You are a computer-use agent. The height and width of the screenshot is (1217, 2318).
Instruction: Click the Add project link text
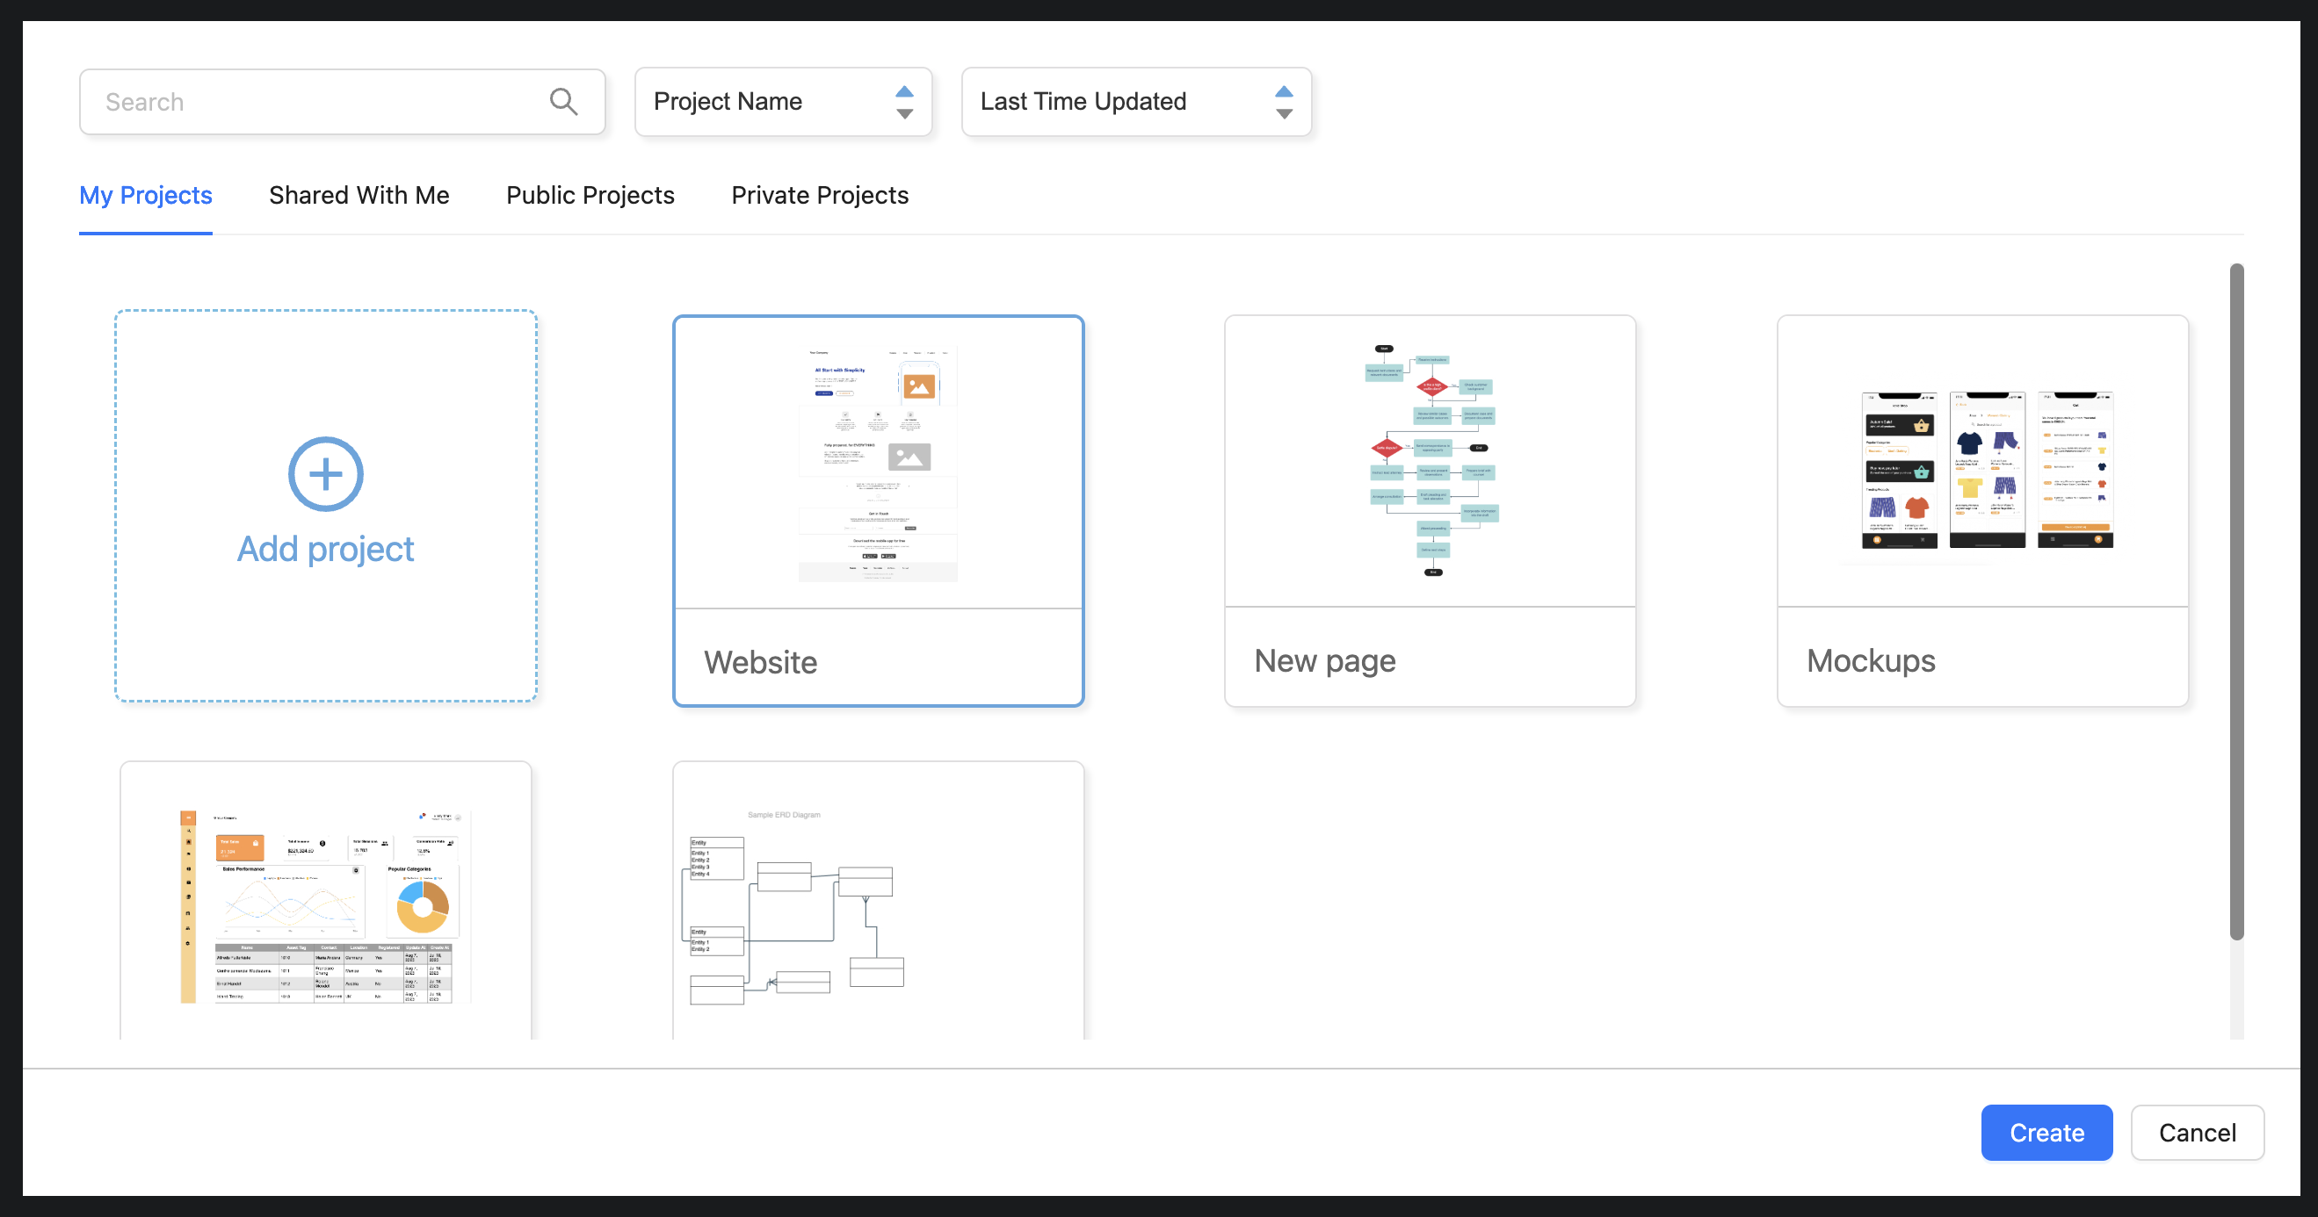coord(326,549)
